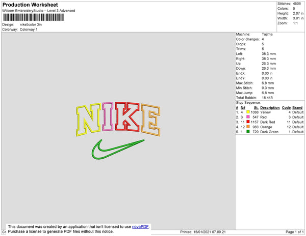Click the Brand column header
The image size is (306, 236).
pyautogui.click(x=297, y=108)
